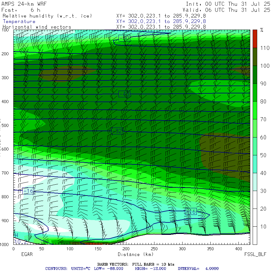Click the 'Valid: 06 UTC Thu 31 Jul 25' text
Image resolution: width=272 pixels, height=272 pixels.
point(226,10)
